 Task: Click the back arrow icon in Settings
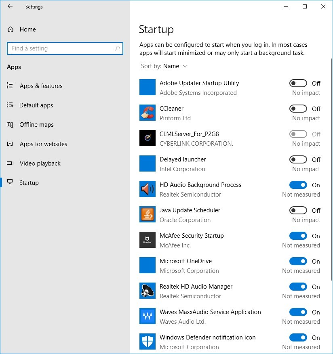[10, 6]
